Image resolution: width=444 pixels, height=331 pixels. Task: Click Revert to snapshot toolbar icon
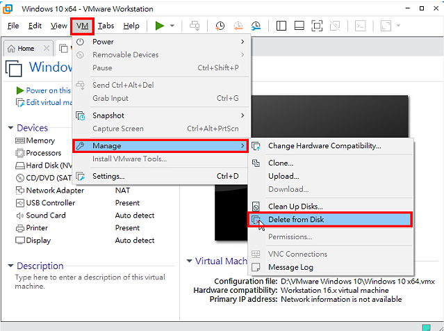tap(238, 26)
